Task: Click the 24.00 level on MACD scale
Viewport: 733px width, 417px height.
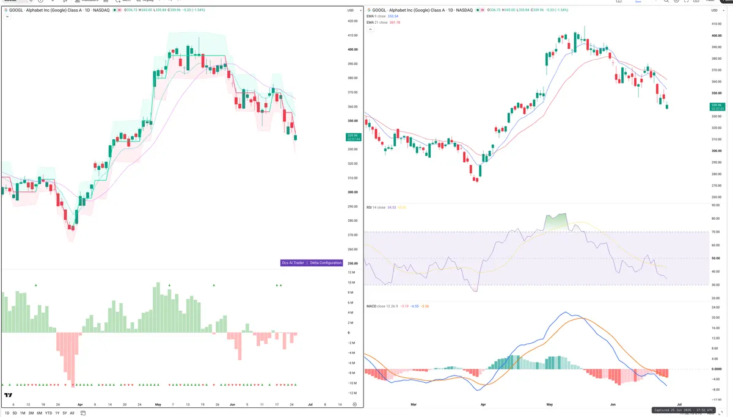Action: coord(716,309)
